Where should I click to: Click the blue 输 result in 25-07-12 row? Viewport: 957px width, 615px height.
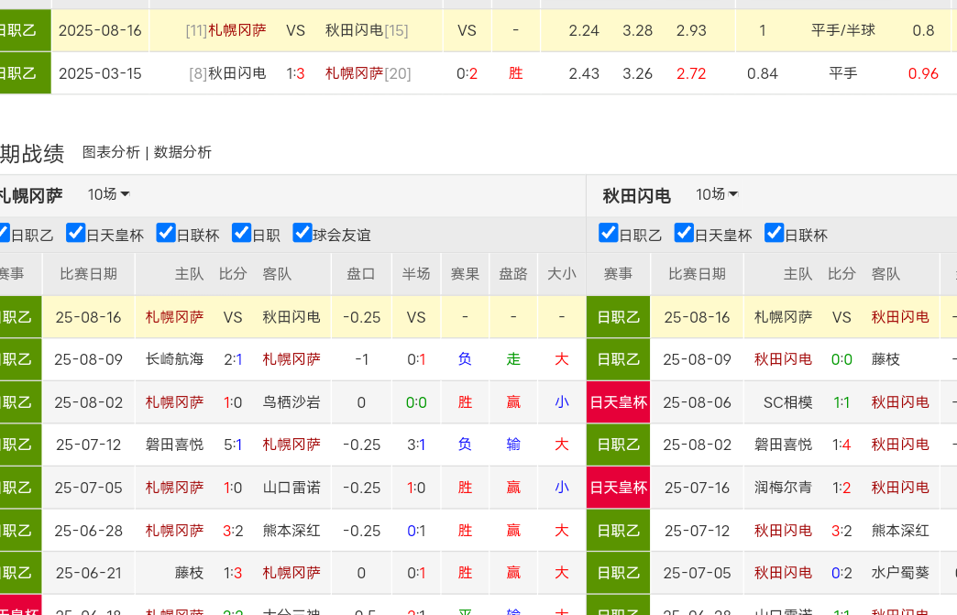513,445
